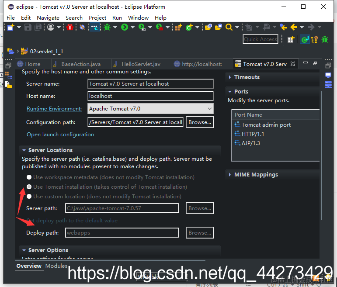Click the Runtime Environment link

[x=54, y=109]
